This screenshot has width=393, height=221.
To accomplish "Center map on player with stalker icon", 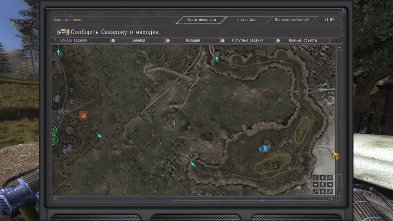I will 323,184.
